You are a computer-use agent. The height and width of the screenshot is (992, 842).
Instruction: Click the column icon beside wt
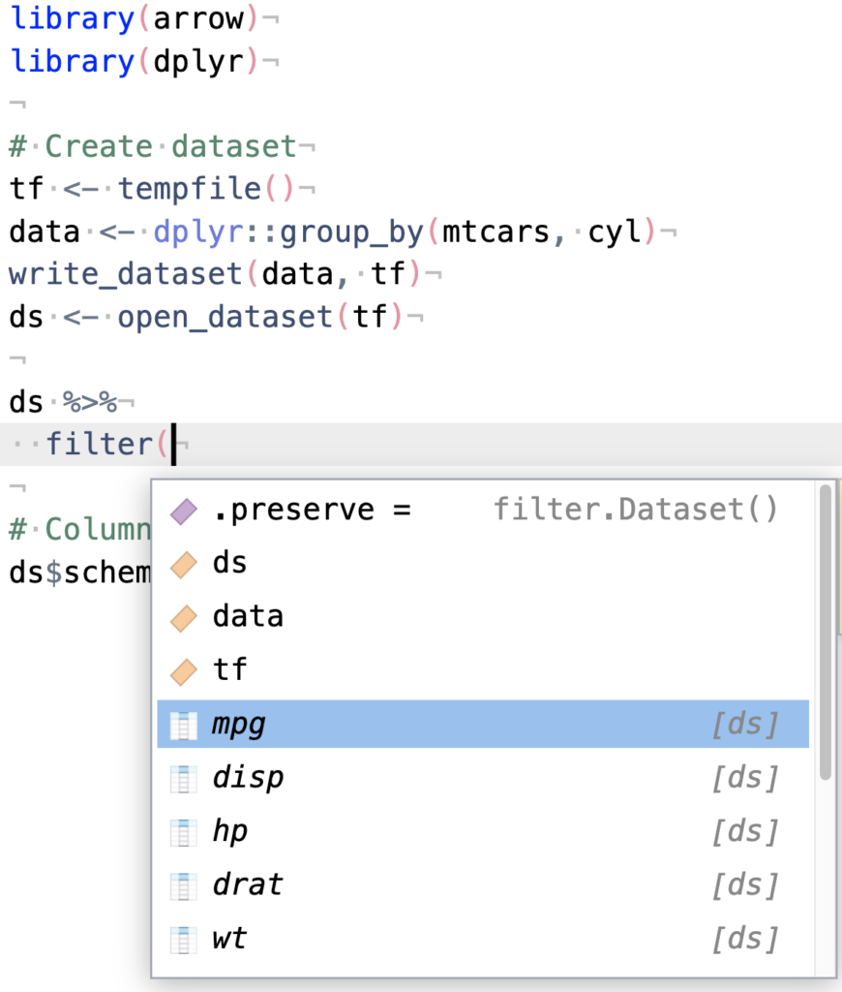(183, 938)
